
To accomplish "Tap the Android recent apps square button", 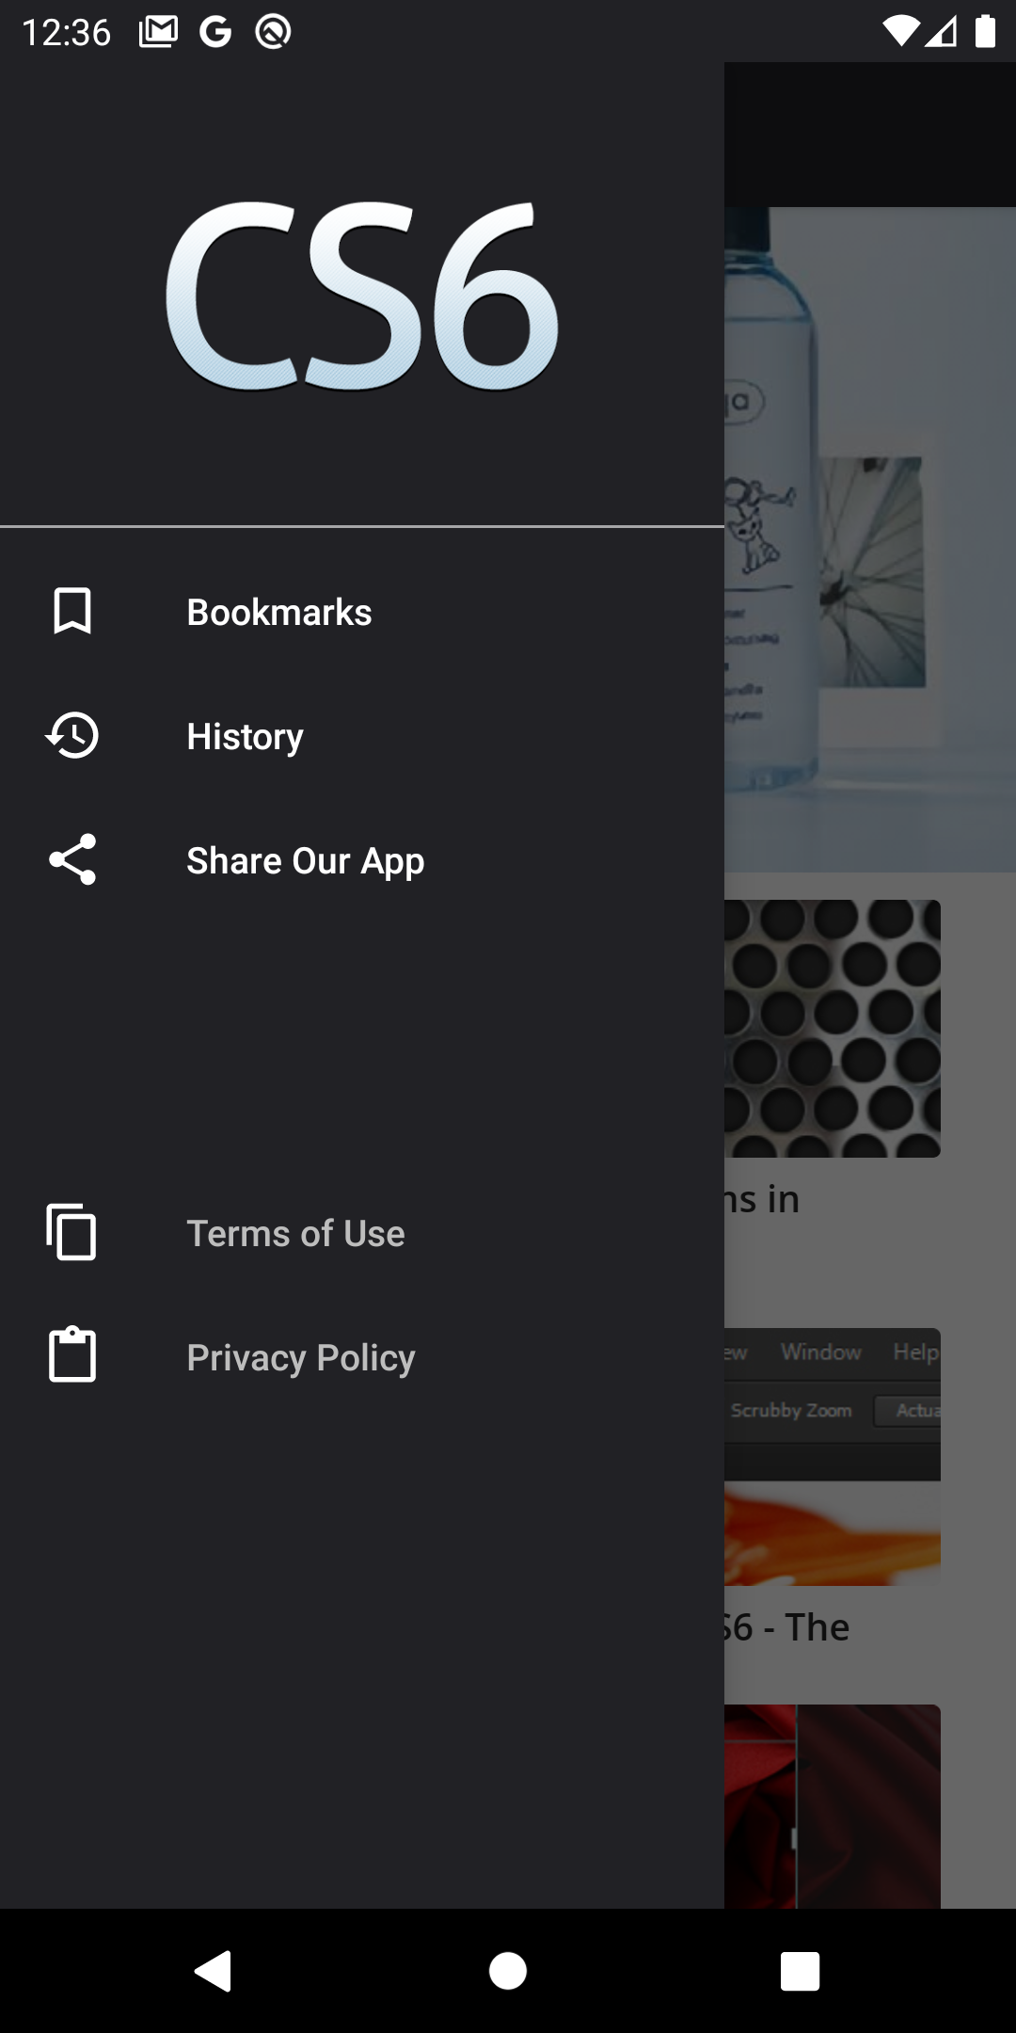I will pyautogui.click(x=801, y=1971).
